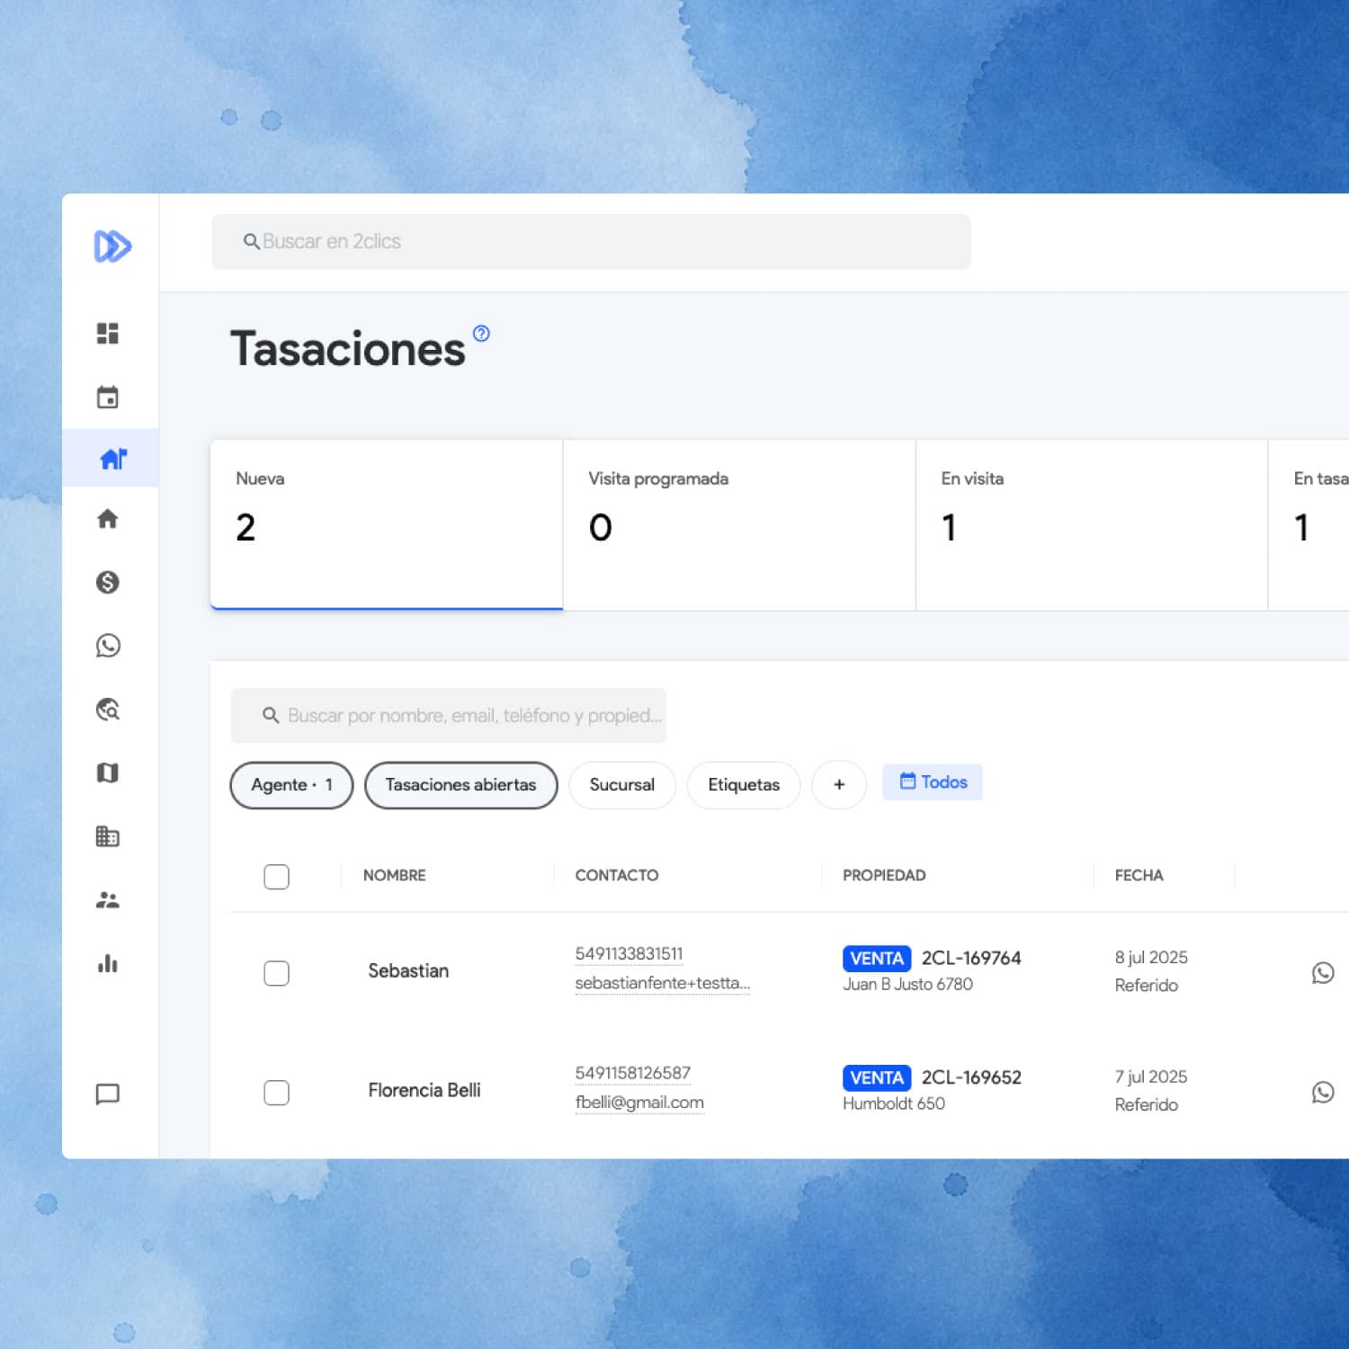Click the VENTA badge in Sebastian's row

pyautogui.click(x=877, y=959)
